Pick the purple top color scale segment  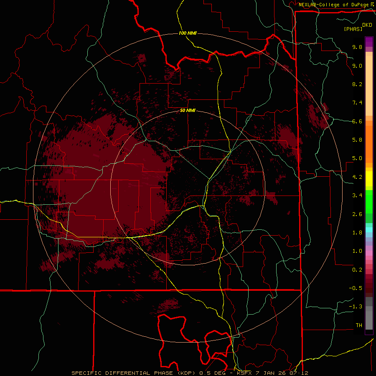369,42
